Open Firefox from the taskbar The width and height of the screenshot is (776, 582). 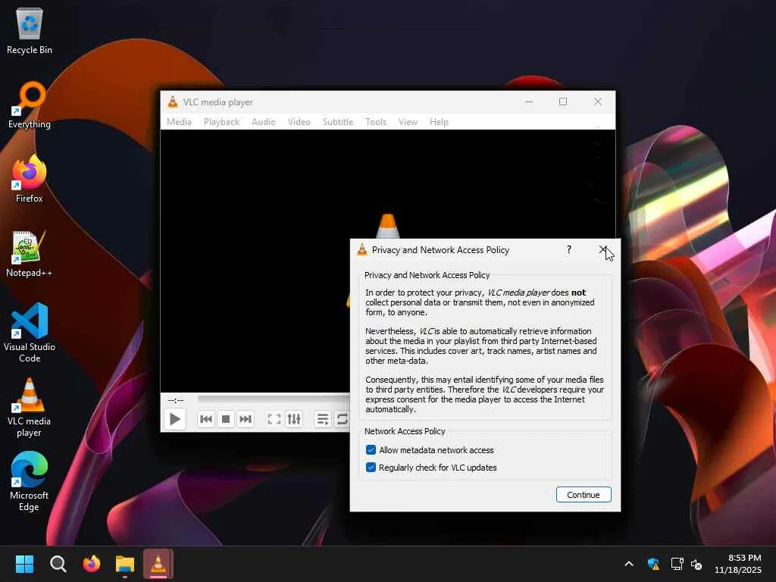(x=92, y=564)
